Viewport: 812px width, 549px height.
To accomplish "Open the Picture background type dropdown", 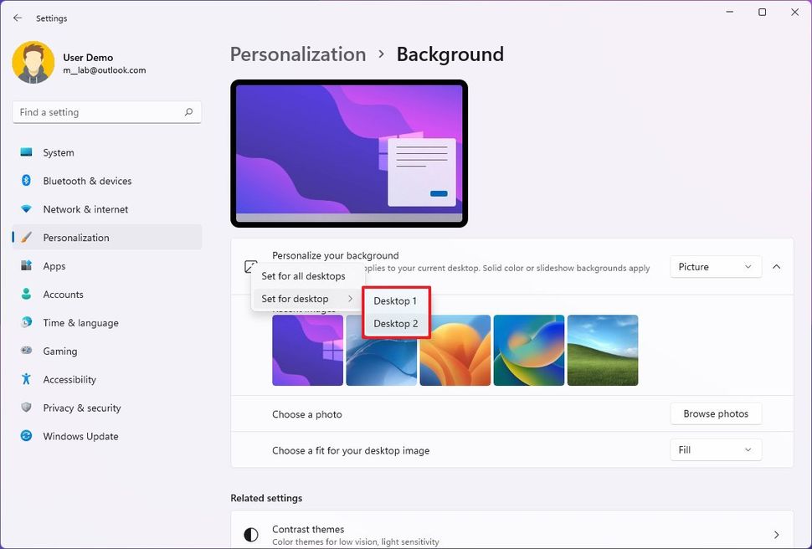I will [x=715, y=267].
